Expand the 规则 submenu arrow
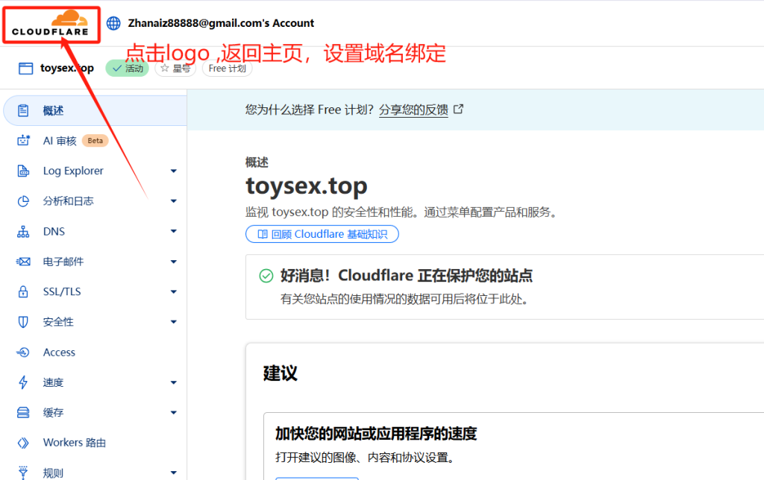764x480 pixels. pyautogui.click(x=173, y=473)
